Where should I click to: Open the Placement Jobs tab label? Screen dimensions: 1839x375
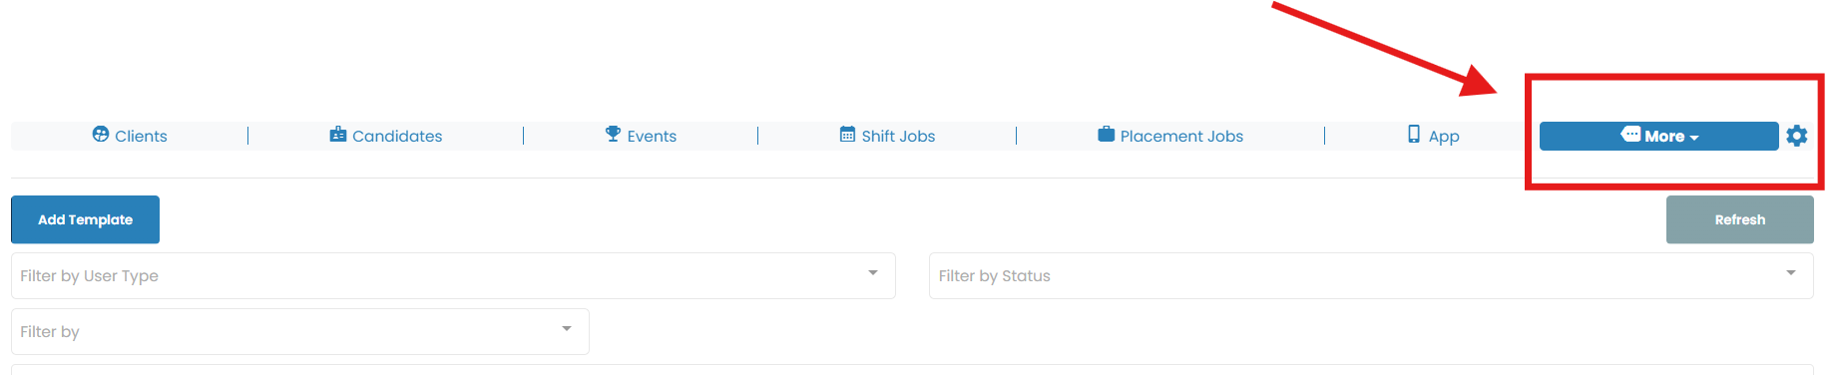point(1181,137)
